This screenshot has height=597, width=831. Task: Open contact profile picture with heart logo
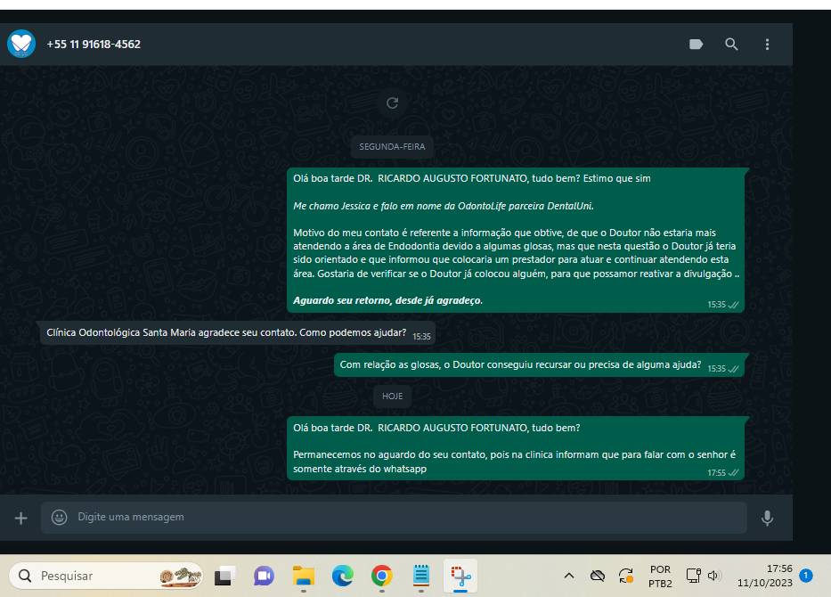(x=21, y=44)
